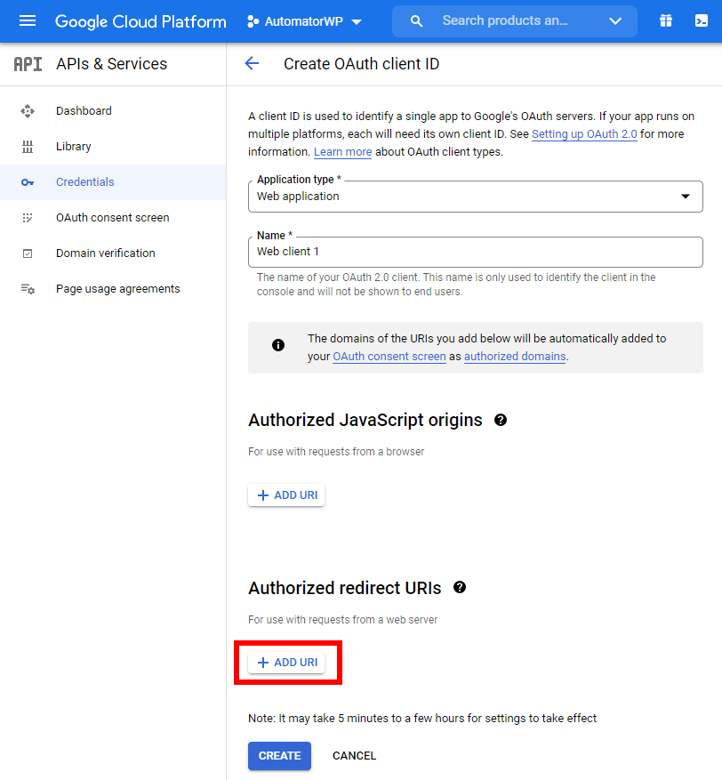
Task: Add URI under Authorized redirect URIs
Action: coord(286,663)
